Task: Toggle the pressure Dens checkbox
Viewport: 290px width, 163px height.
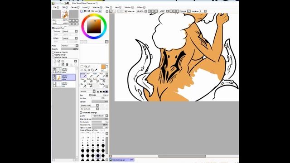Action: point(86,130)
